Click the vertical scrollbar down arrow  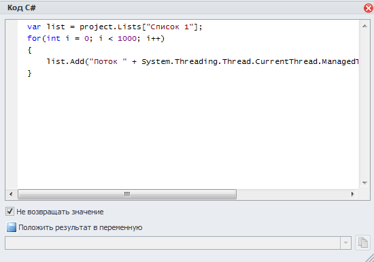[364, 183]
